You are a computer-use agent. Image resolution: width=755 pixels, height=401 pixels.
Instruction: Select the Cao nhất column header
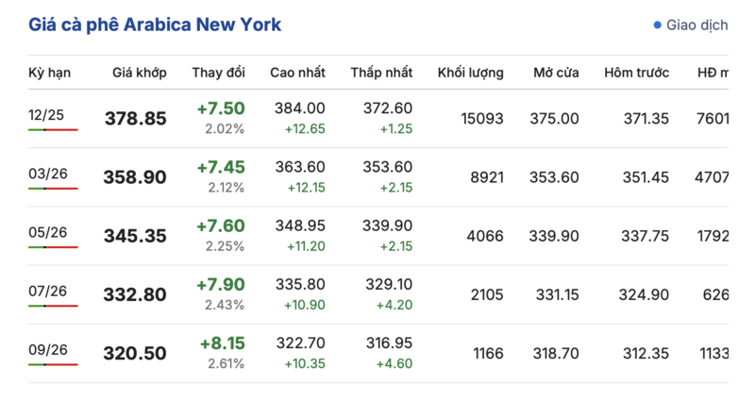point(297,73)
